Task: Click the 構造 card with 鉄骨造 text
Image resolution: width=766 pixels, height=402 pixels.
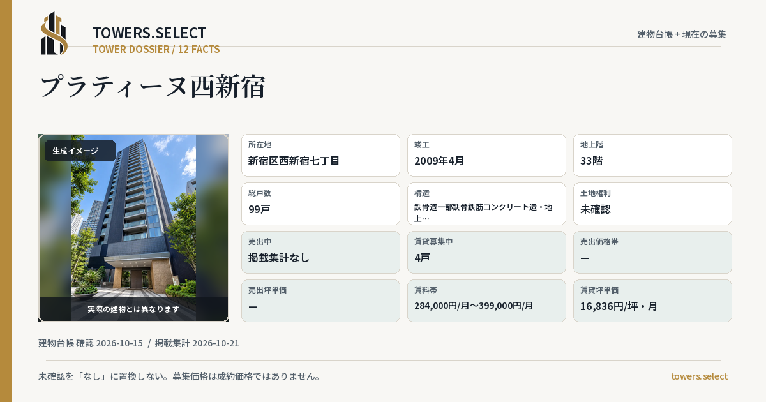Action: click(x=486, y=204)
